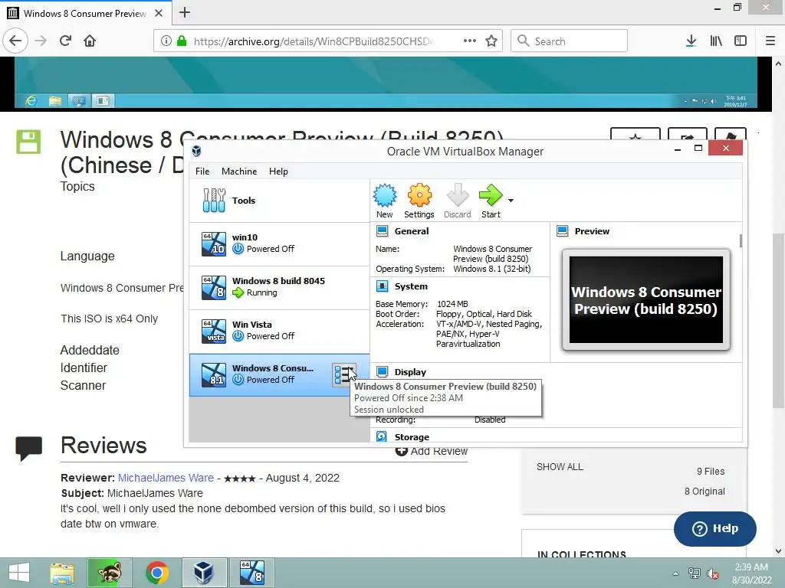This screenshot has width=785, height=588.
Task: Click the green floppy disk software icon
Action: click(28, 142)
